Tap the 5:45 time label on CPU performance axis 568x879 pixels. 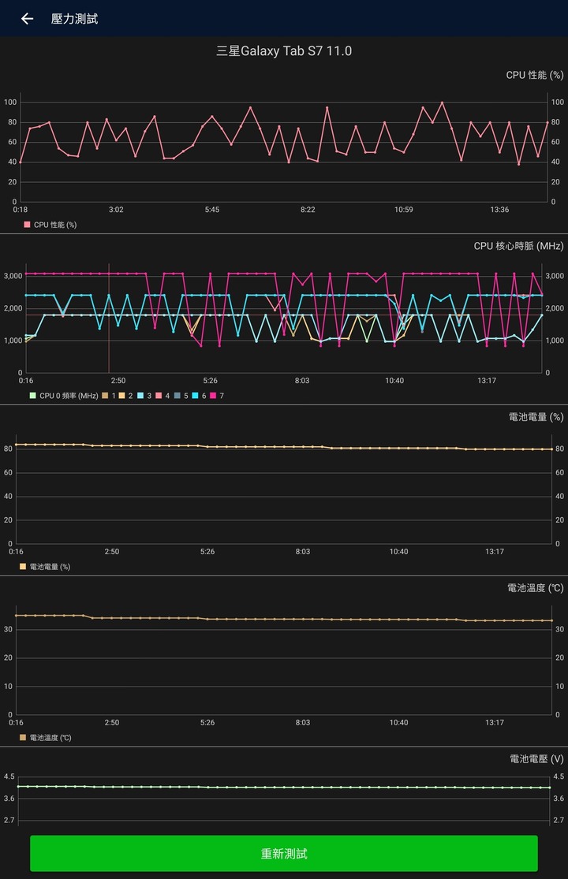click(212, 210)
